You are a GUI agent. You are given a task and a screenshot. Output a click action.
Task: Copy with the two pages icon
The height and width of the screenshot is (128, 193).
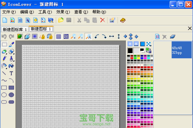click(x=87, y=20)
